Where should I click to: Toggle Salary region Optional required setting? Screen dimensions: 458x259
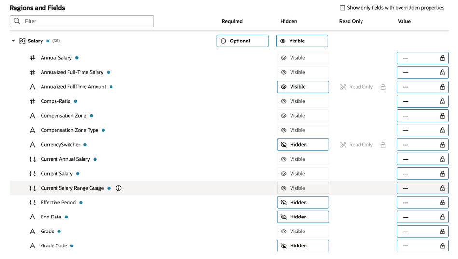(x=242, y=41)
